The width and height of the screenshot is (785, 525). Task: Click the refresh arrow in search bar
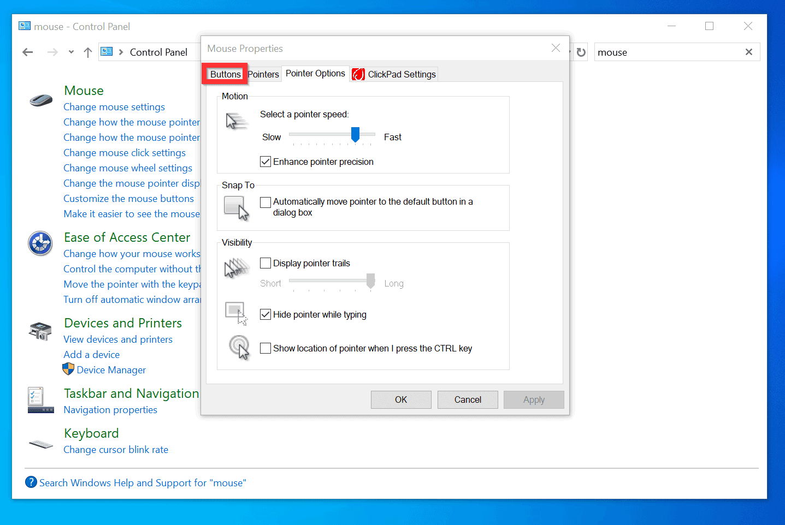pos(581,52)
